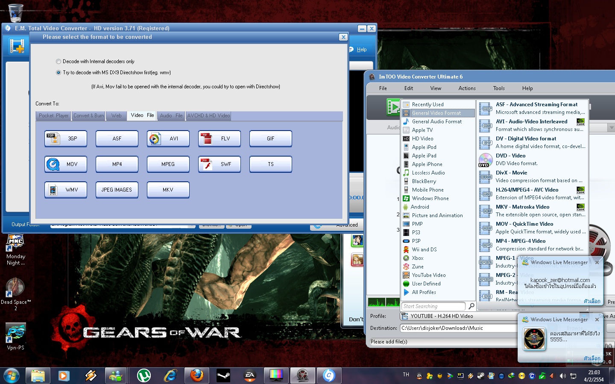This screenshot has width=615, height=384.
Task: Open ImTOO View menu
Action: pyautogui.click(x=436, y=88)
